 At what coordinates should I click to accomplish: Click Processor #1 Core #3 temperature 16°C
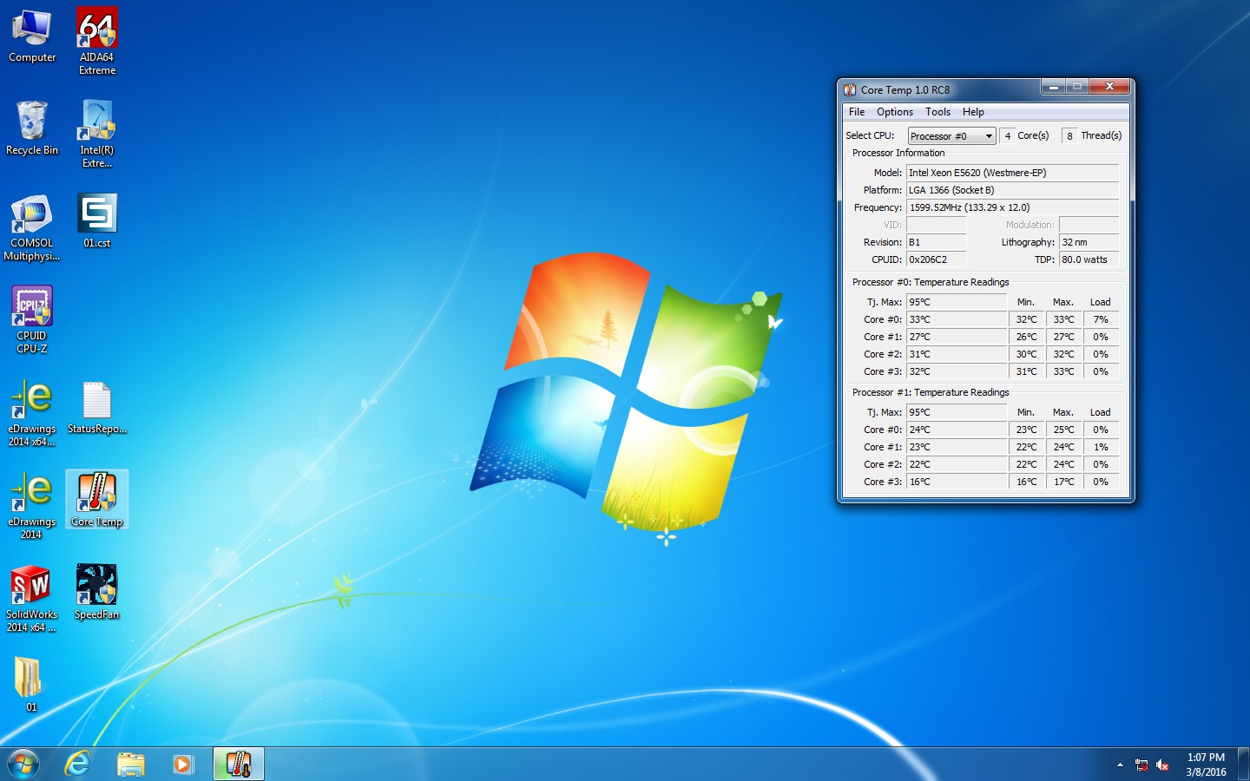957,482
